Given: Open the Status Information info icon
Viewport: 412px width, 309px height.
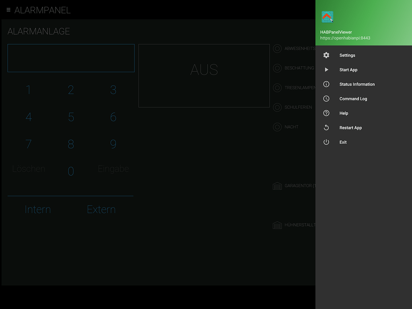Looking at the screenshot, I should click(326, 84).
